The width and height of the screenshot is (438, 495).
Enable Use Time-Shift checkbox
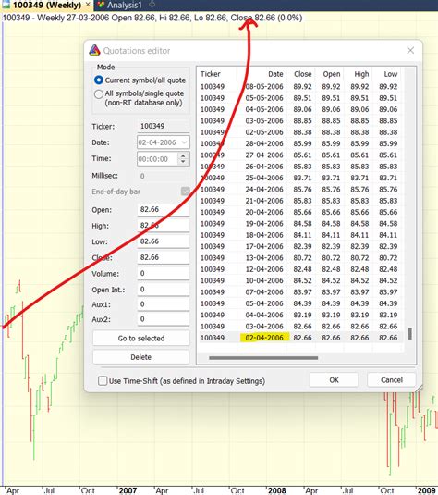click(x=103, y=380)
